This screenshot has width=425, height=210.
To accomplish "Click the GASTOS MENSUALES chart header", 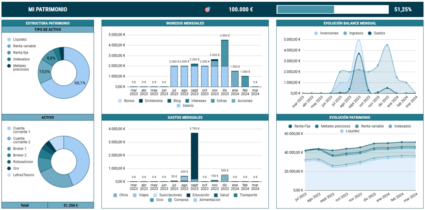I will (x=185, y=117).
